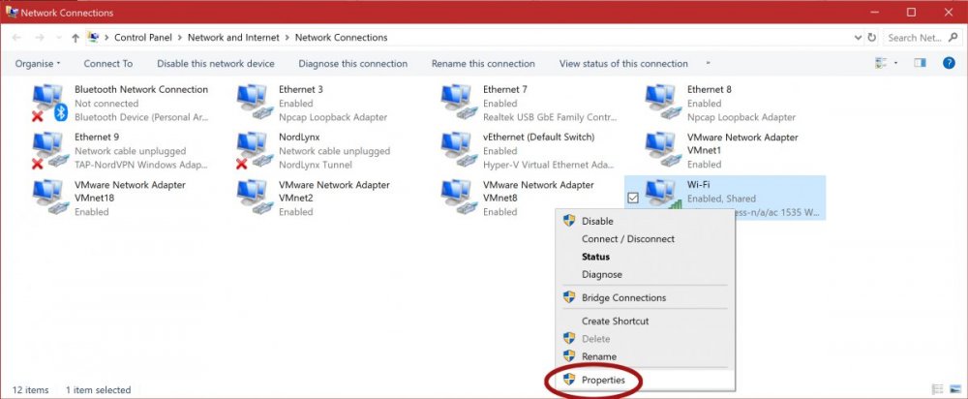Viewport: 968px width, 399px height.
Task: Select the vEthernet (Default Switch) icon
Action: point(459,151)
